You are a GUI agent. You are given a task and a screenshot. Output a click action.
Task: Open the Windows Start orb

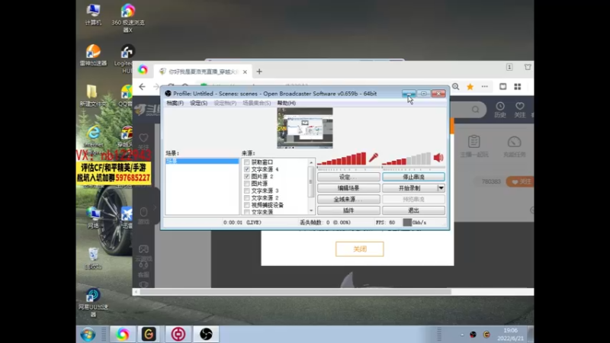click(x=88, y=334)
